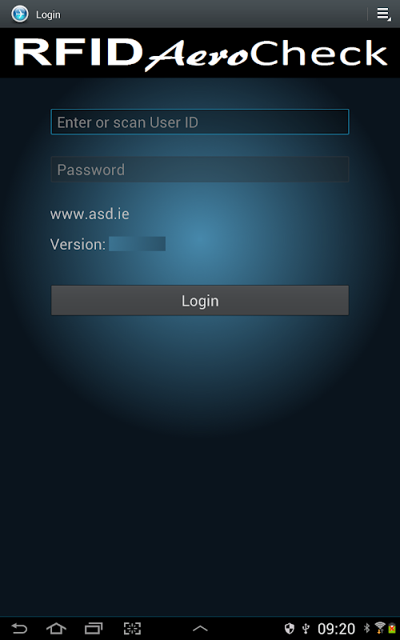This screenshot has height=640, width=400.
Task: Tap the Version label text
Action: pyautogui.click(x=78, y=244)
